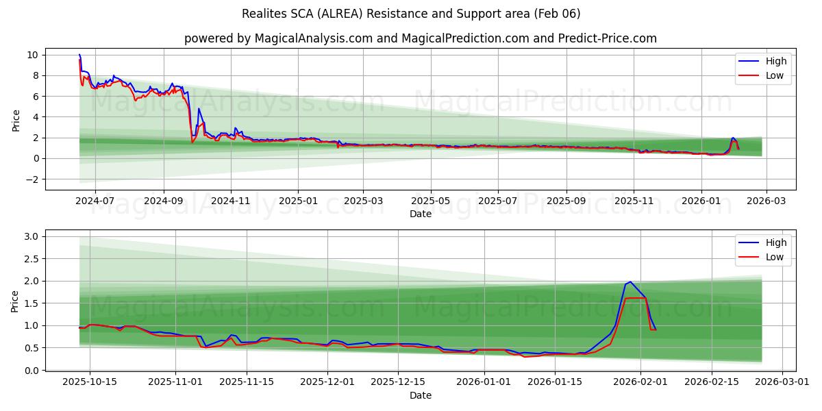Click the "2026-01-15" tick label on bottom chart
This screenshot has width=822, height=411.
(x=554, y=382)
